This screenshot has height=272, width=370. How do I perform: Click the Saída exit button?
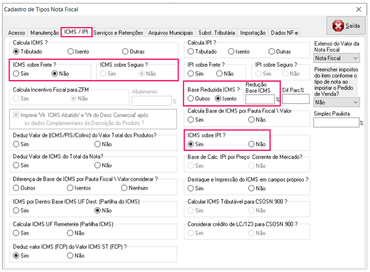[x=346, y=26]
